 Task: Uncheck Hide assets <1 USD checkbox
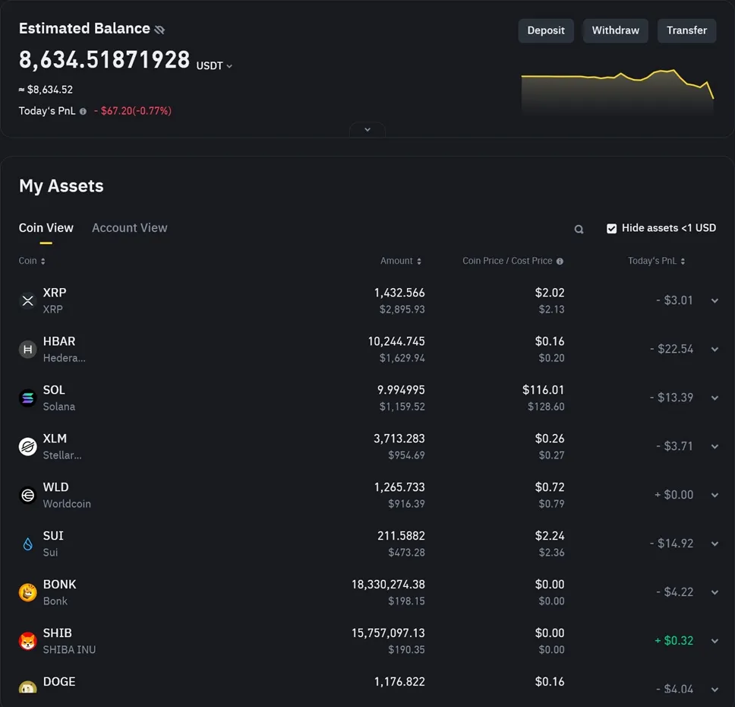(611, 229)
